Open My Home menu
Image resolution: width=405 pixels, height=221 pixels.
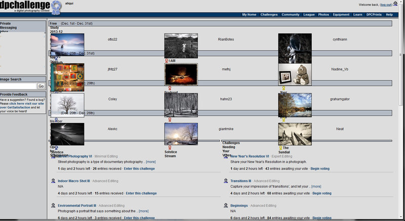click(x=249, y=15)
